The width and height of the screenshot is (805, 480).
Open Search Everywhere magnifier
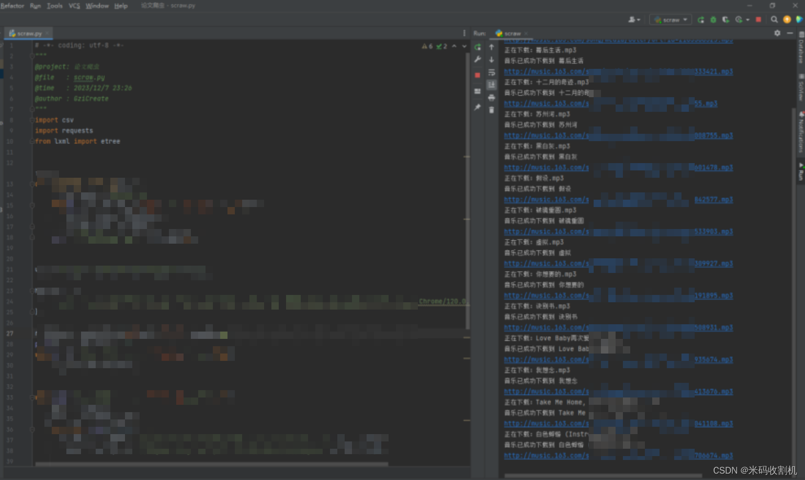774,20
